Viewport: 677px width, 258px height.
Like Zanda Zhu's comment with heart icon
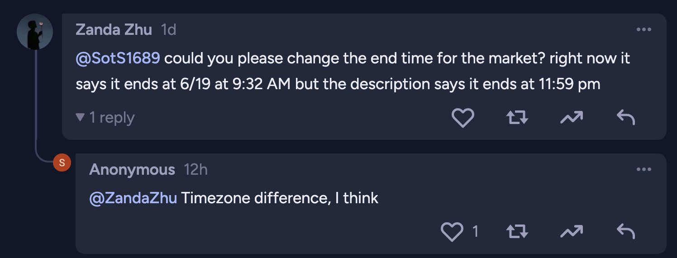coord(462,118)
